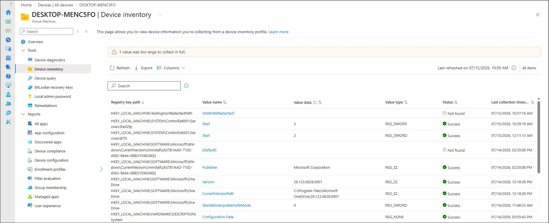
Task: Open the Columns dropdown
Action: [171, 68]
